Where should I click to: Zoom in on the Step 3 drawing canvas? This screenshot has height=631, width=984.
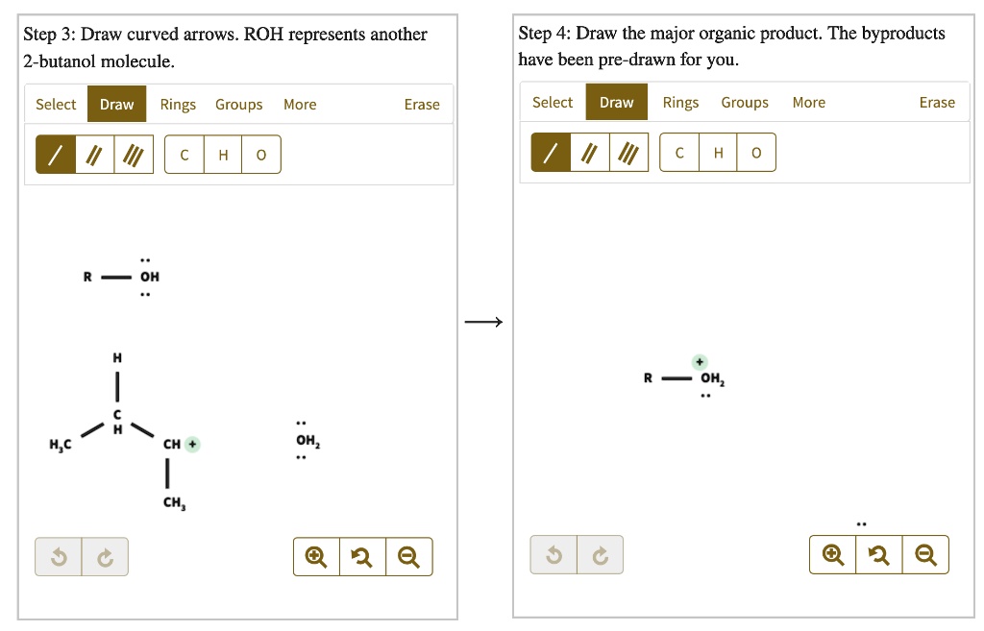click(315, 556)
